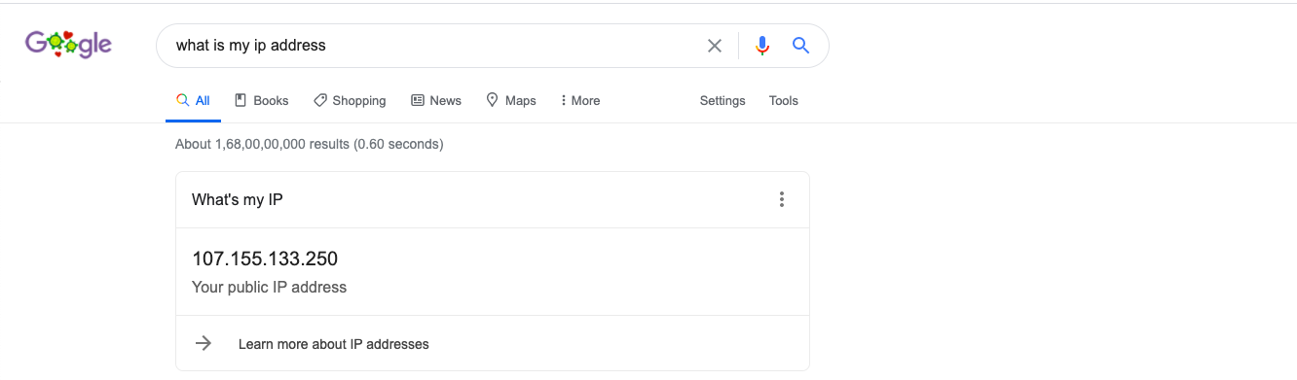
Task: Click the Google doodle logo
Action: point(68,44)
